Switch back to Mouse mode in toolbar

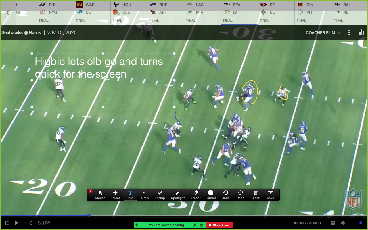tap(100, 195)
